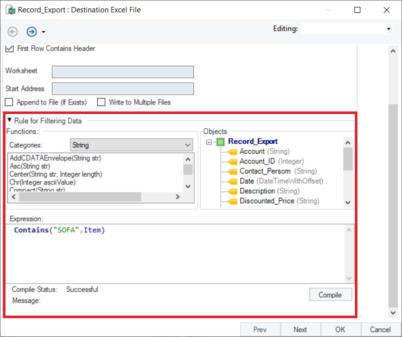
Task: Collapse the Record_Export tree node
Action: click(x=209, y=142)
